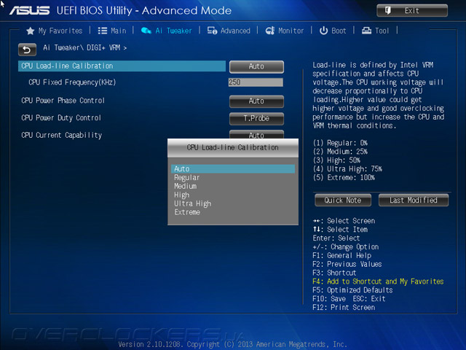Select Auto in the popup list
The image size is (466, 350).
(233, 168)
